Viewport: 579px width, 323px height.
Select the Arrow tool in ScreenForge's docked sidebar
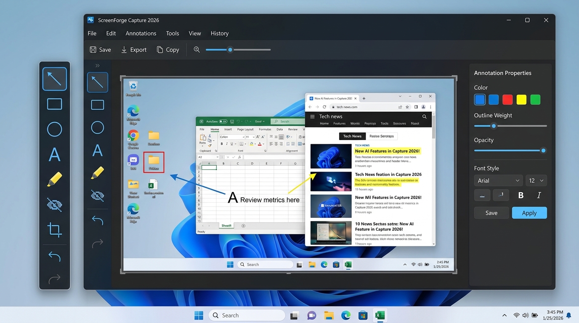(x=98, y=82)
